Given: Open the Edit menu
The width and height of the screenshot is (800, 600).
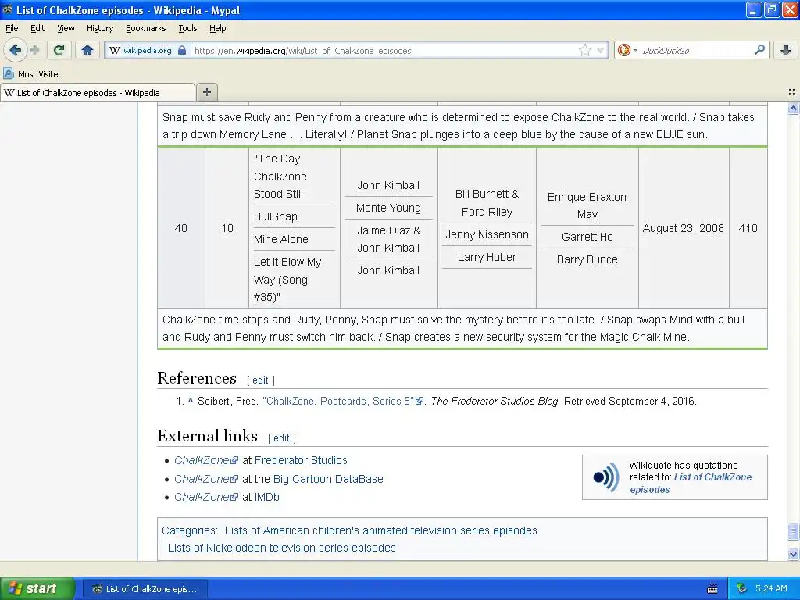Looking at the screenshot, I should pyautogui.click(x=37, y=28).
